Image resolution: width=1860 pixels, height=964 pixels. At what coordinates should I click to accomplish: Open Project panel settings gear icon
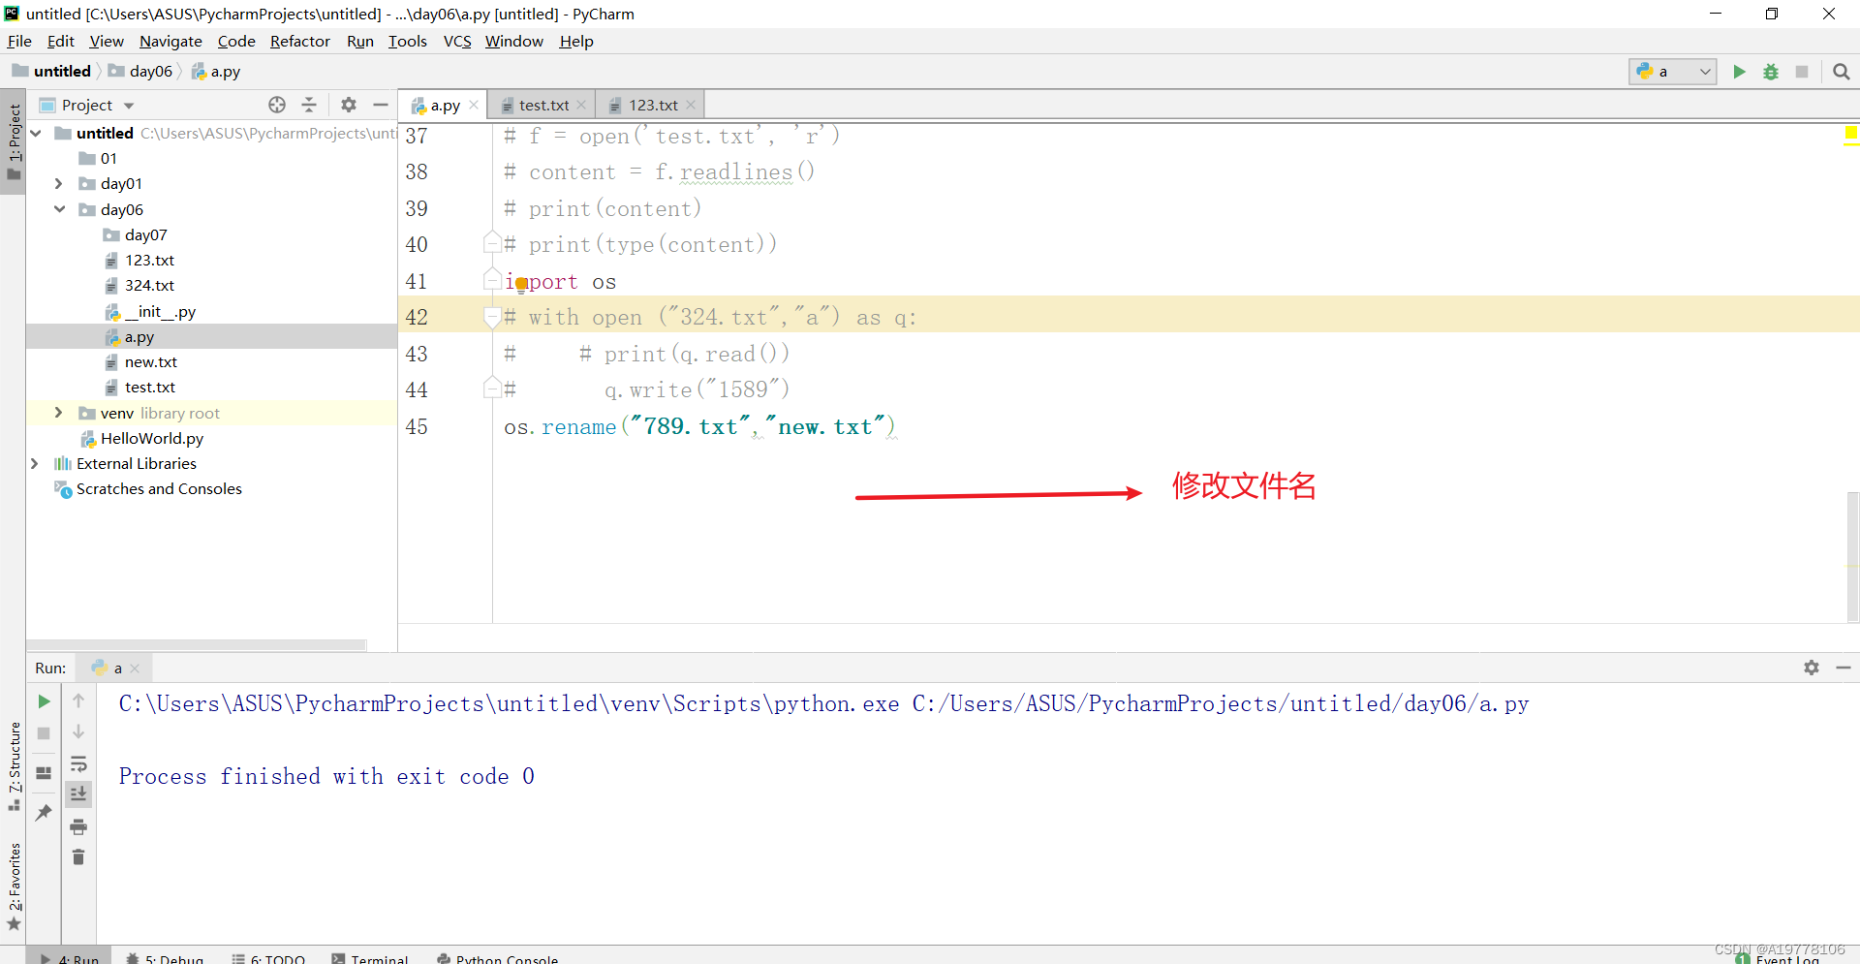pos(349,105)
